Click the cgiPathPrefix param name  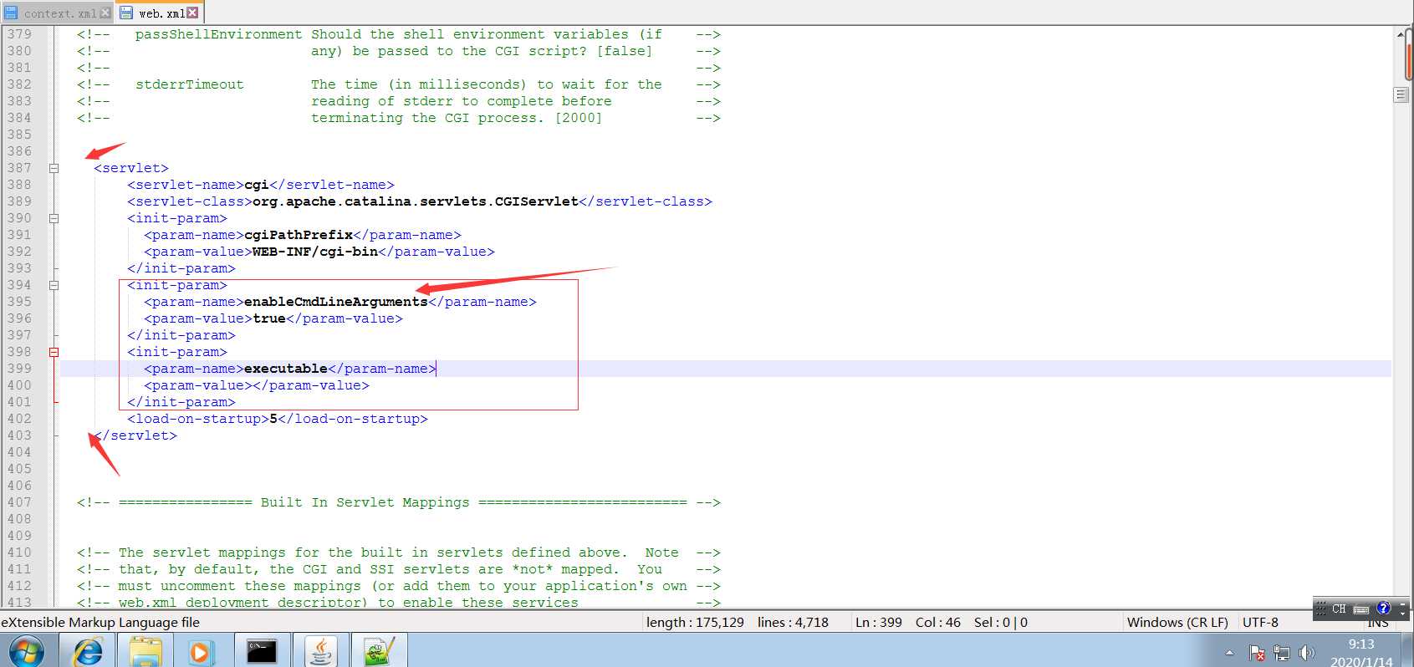click(299, 235)
